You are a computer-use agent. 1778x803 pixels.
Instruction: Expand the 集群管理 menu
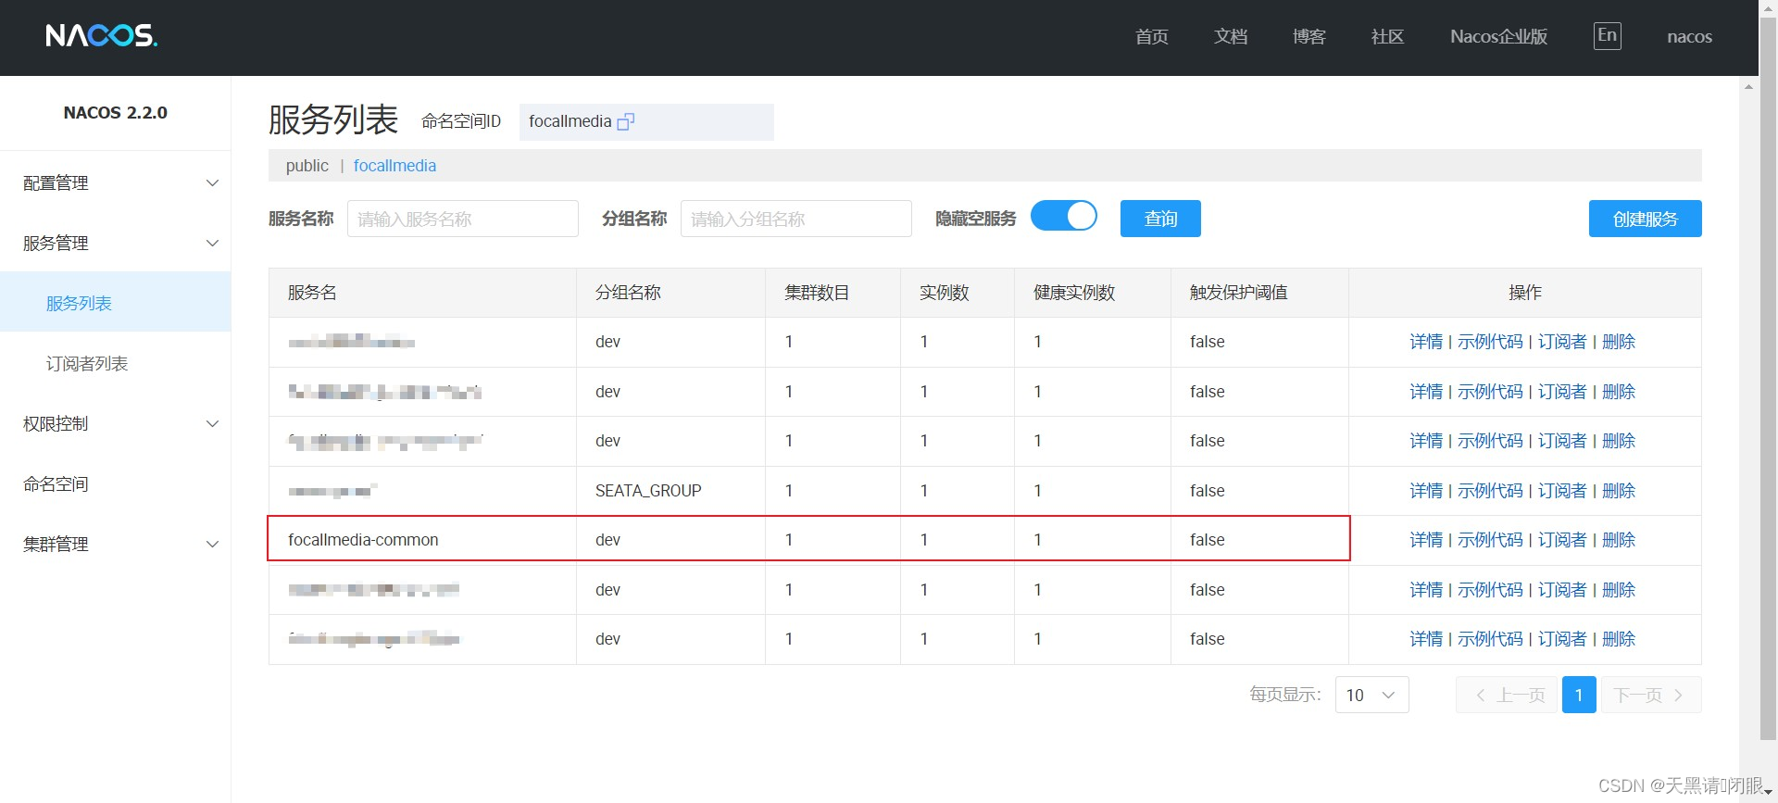coord(116,544)
